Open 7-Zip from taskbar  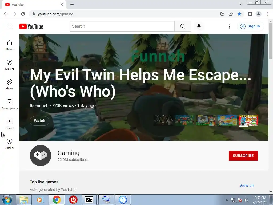(89, 200)
